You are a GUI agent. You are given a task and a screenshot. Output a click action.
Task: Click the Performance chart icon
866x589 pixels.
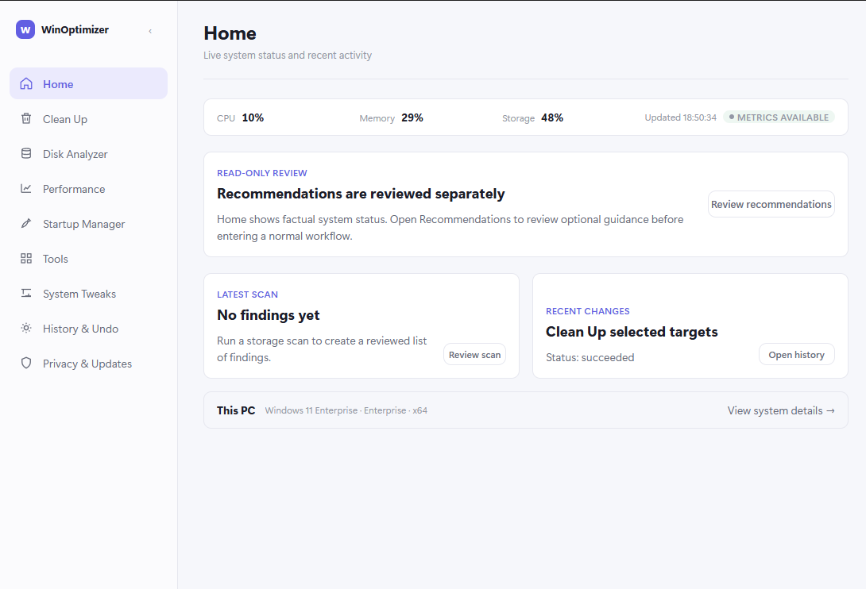[x=26, y=189]
